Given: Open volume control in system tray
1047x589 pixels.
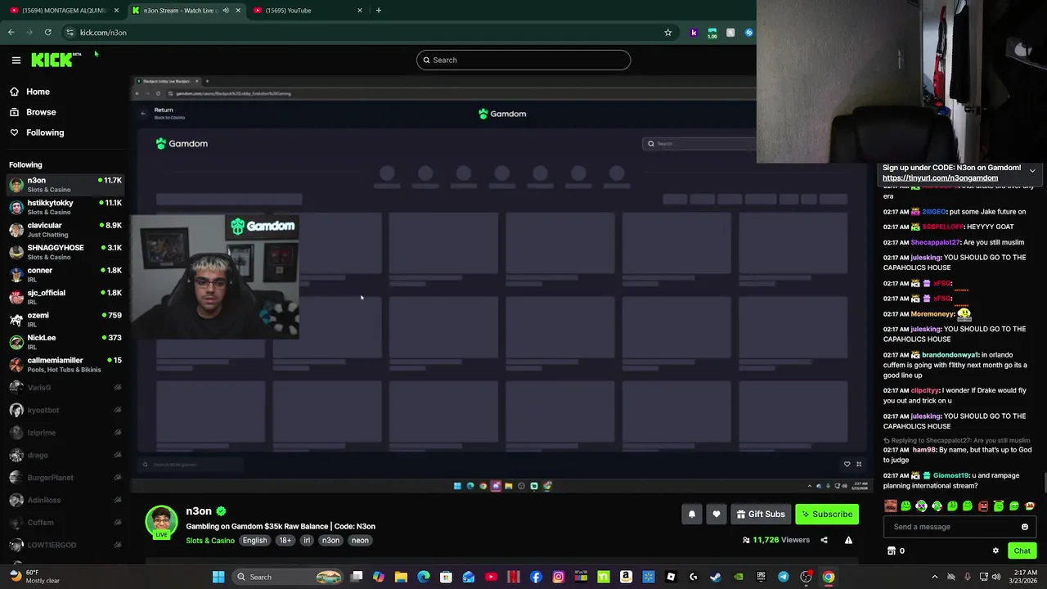Looking at the screenshot, I should (x=996, y=577).
